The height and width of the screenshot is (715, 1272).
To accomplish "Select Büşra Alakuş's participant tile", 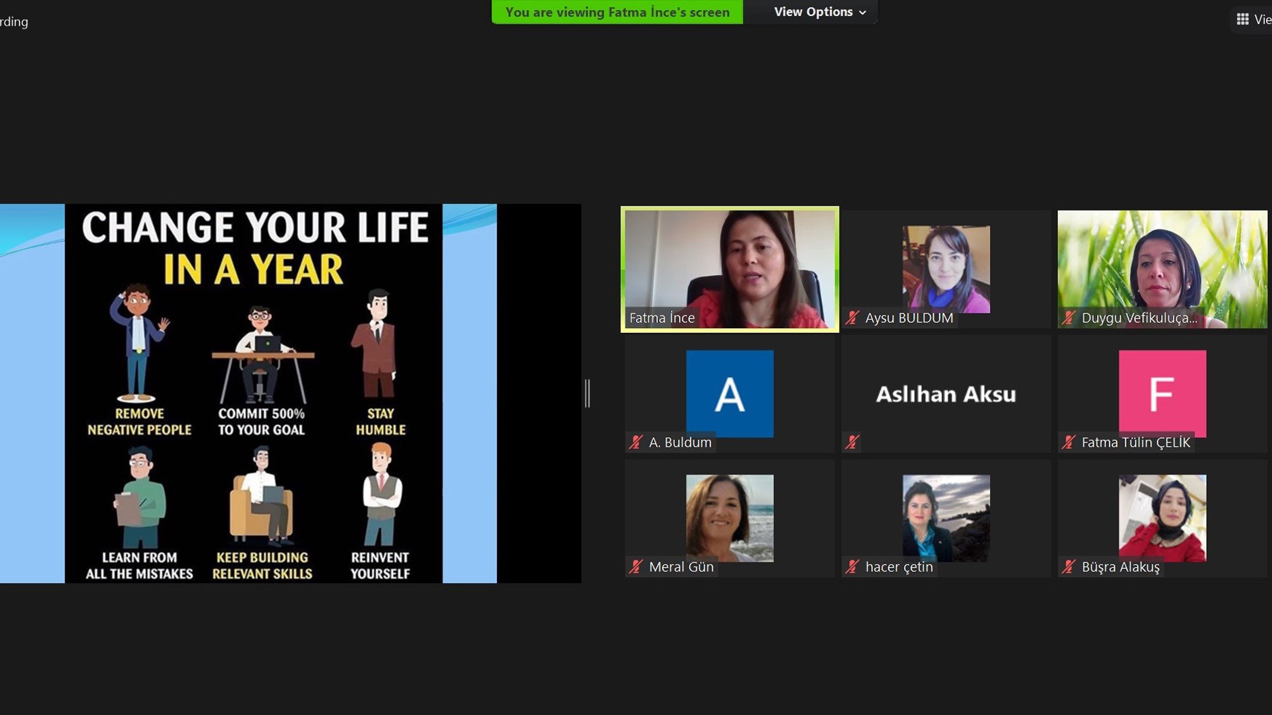I will pyautogui.click(x=1162, y=518).
